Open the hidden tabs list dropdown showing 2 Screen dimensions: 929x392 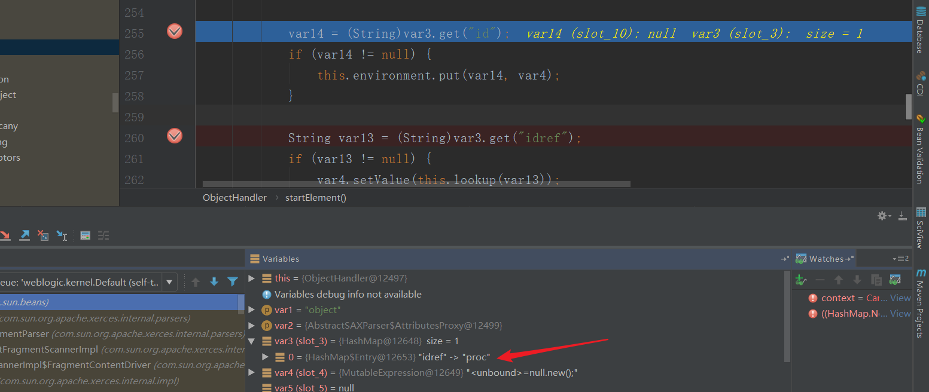[x=900, y=259]
